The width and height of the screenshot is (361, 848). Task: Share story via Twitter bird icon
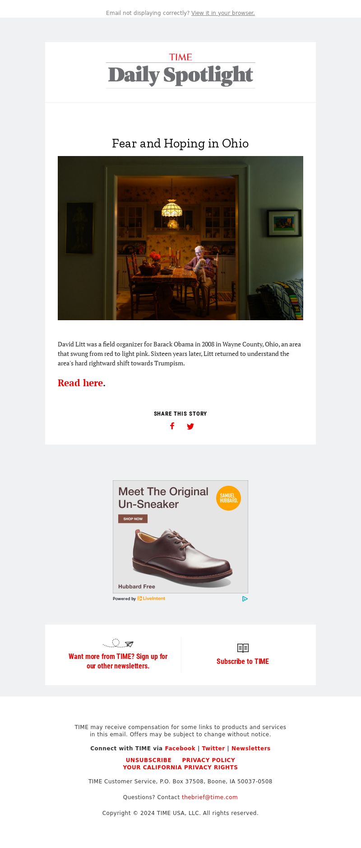pos(190,426)
